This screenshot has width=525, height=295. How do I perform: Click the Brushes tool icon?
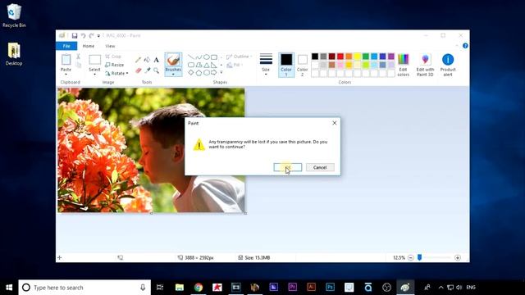173,60
